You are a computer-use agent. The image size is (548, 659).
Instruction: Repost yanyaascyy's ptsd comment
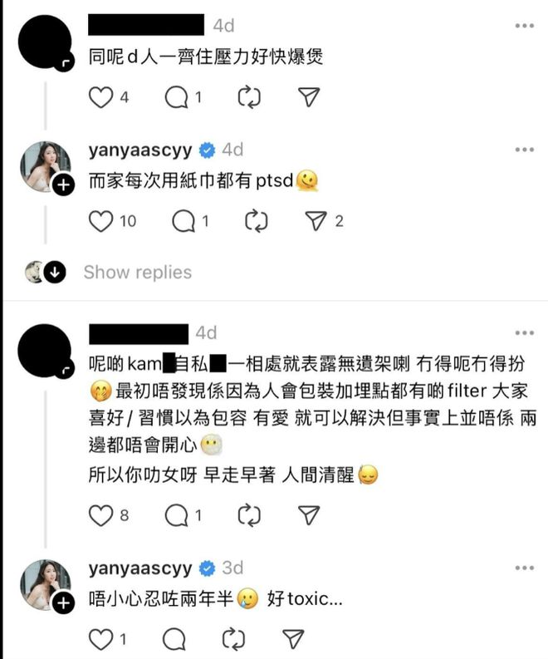257,222
